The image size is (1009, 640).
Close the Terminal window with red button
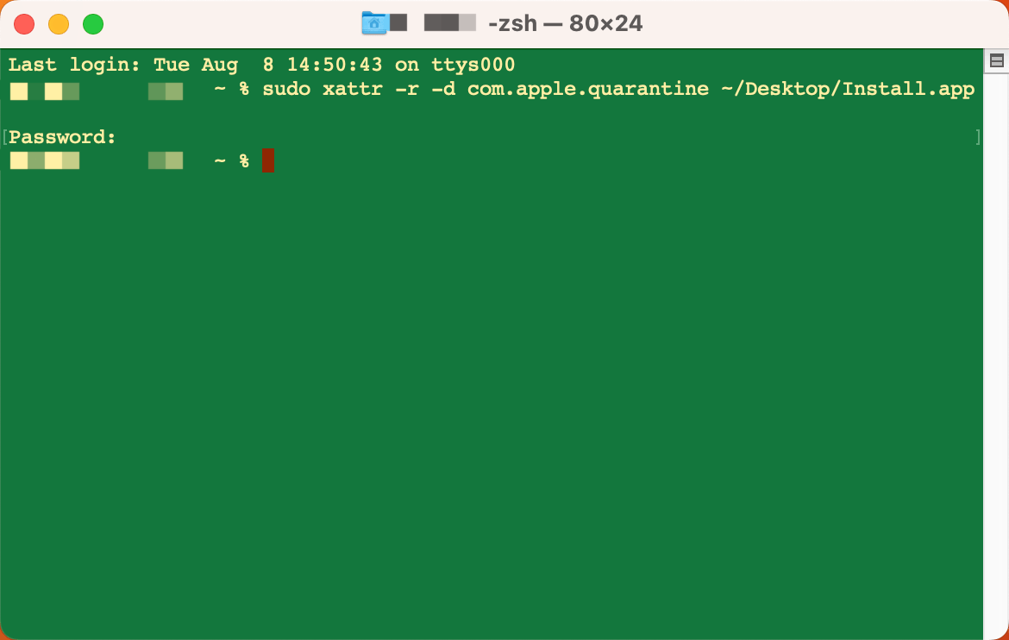[x=24, y=24]
